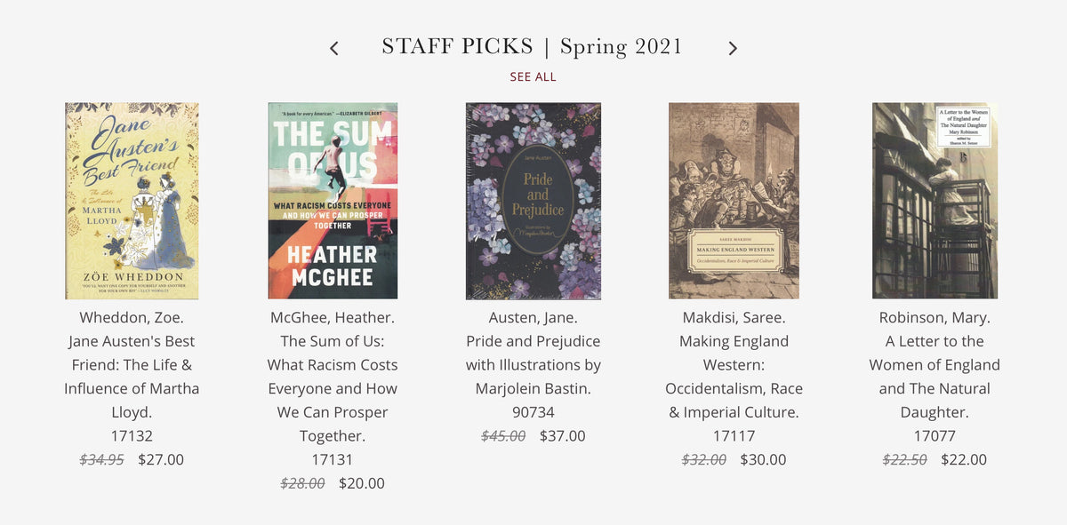Viewport: 1067px width, 525px height.
Task: Open the Makdisi, Saree title text
Action: click(x=734, y=365)
